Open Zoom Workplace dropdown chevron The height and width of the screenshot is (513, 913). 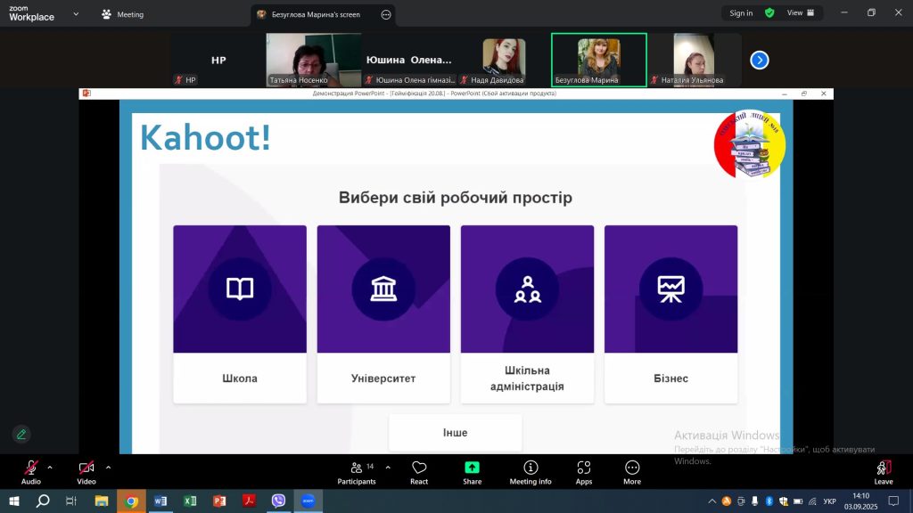pyautogui.click(x=76, y=14)
